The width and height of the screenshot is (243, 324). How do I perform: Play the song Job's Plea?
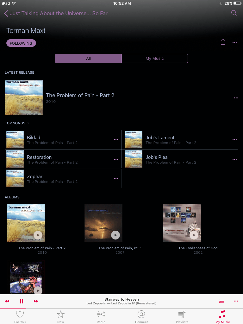156,157
